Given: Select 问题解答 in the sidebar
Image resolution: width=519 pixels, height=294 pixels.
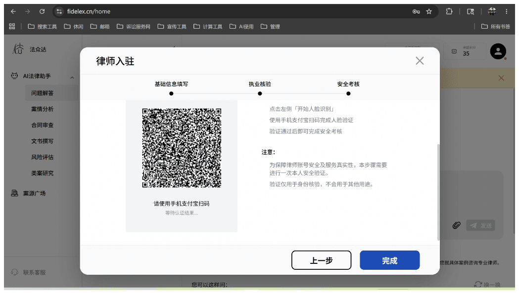Looking at the screenshot, I should pos(51,93).
